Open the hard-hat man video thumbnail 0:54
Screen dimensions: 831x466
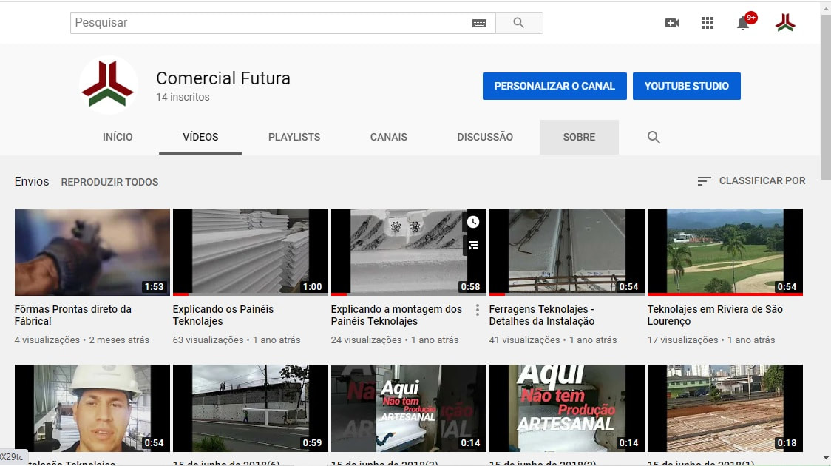point(92,408)
